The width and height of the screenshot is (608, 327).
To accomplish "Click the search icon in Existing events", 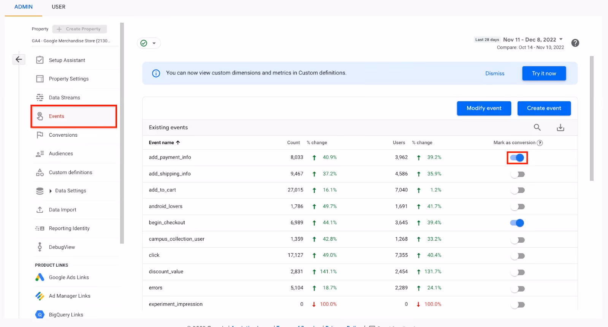I will click(x=537, y=127).
